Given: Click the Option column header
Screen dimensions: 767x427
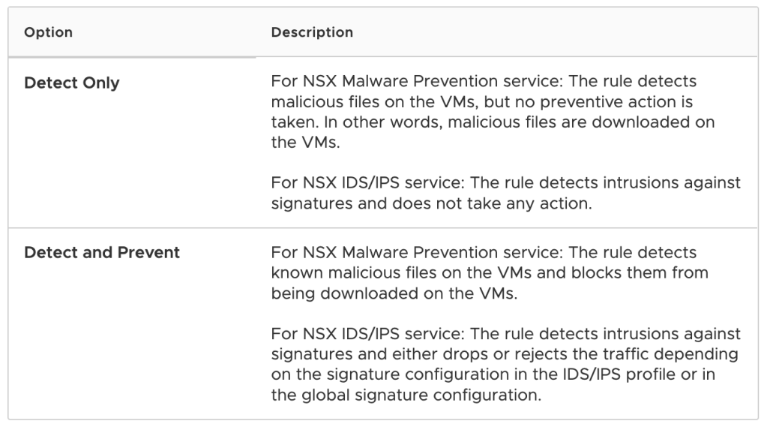Looking at the screenshot, I should (x=48, y=33).
